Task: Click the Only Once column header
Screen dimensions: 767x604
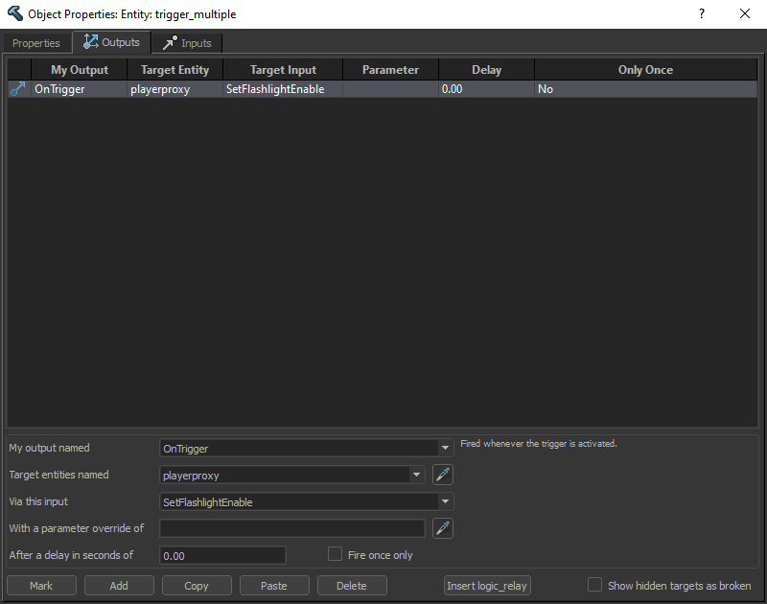Action: tap(645, 69)
